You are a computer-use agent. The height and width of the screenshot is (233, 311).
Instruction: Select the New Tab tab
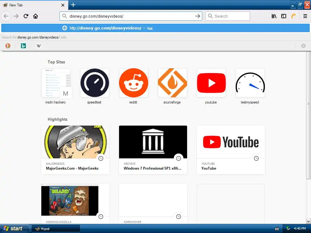tap(34, 5)
